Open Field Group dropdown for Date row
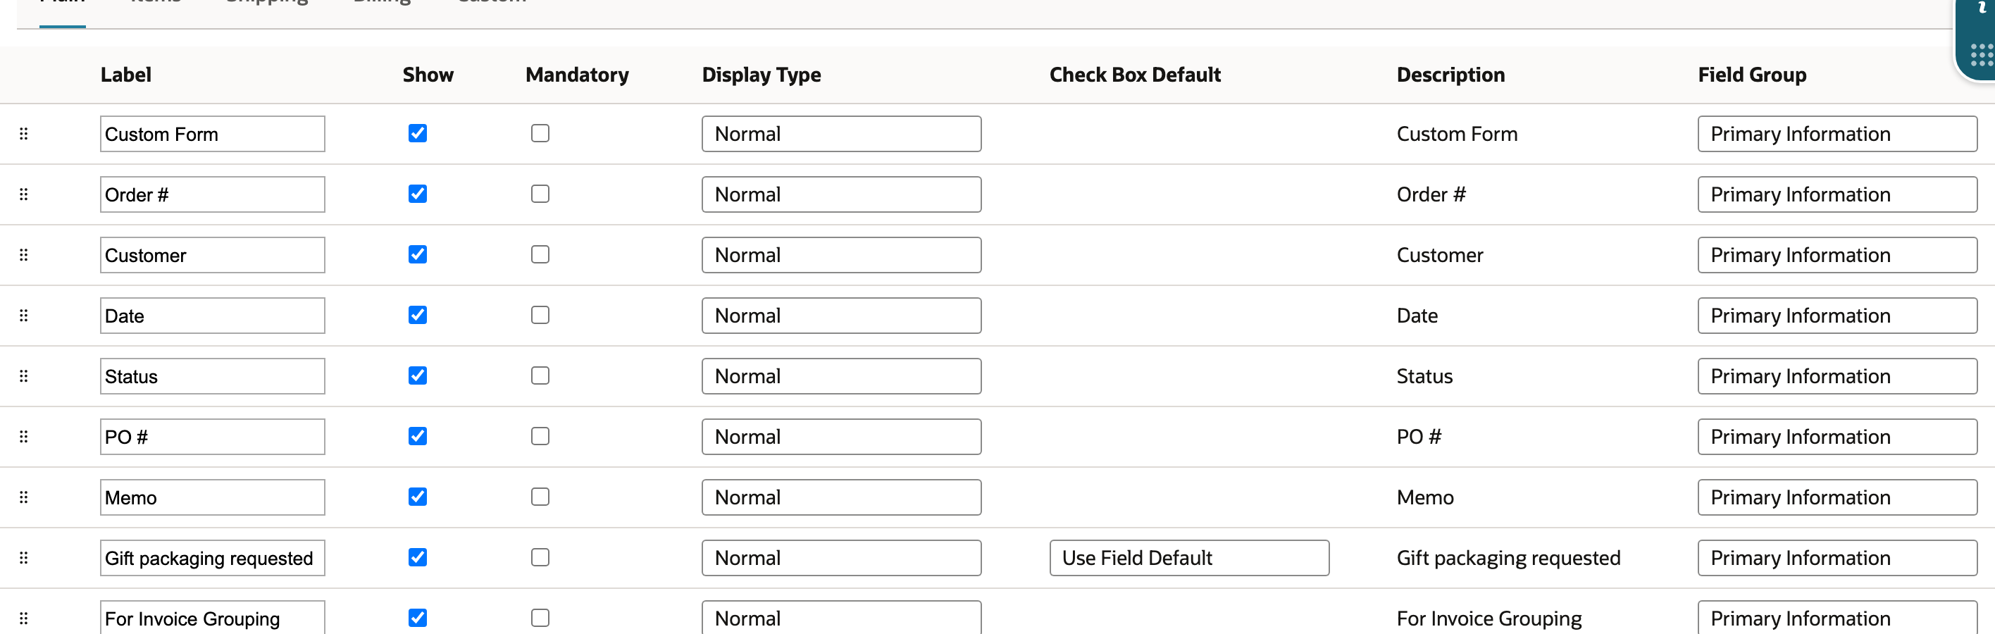The height and width of the screenshot is (634, 1995). [x=1837, y=315]
